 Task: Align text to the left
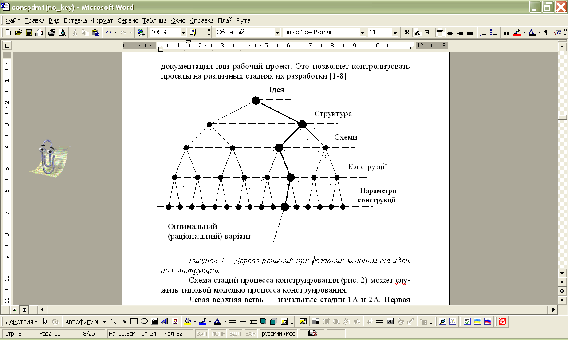click(x=440, y=32)
